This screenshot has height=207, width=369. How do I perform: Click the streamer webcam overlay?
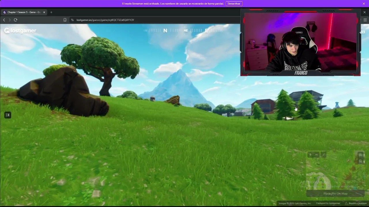pyautogui.click(x=300, y=42)
